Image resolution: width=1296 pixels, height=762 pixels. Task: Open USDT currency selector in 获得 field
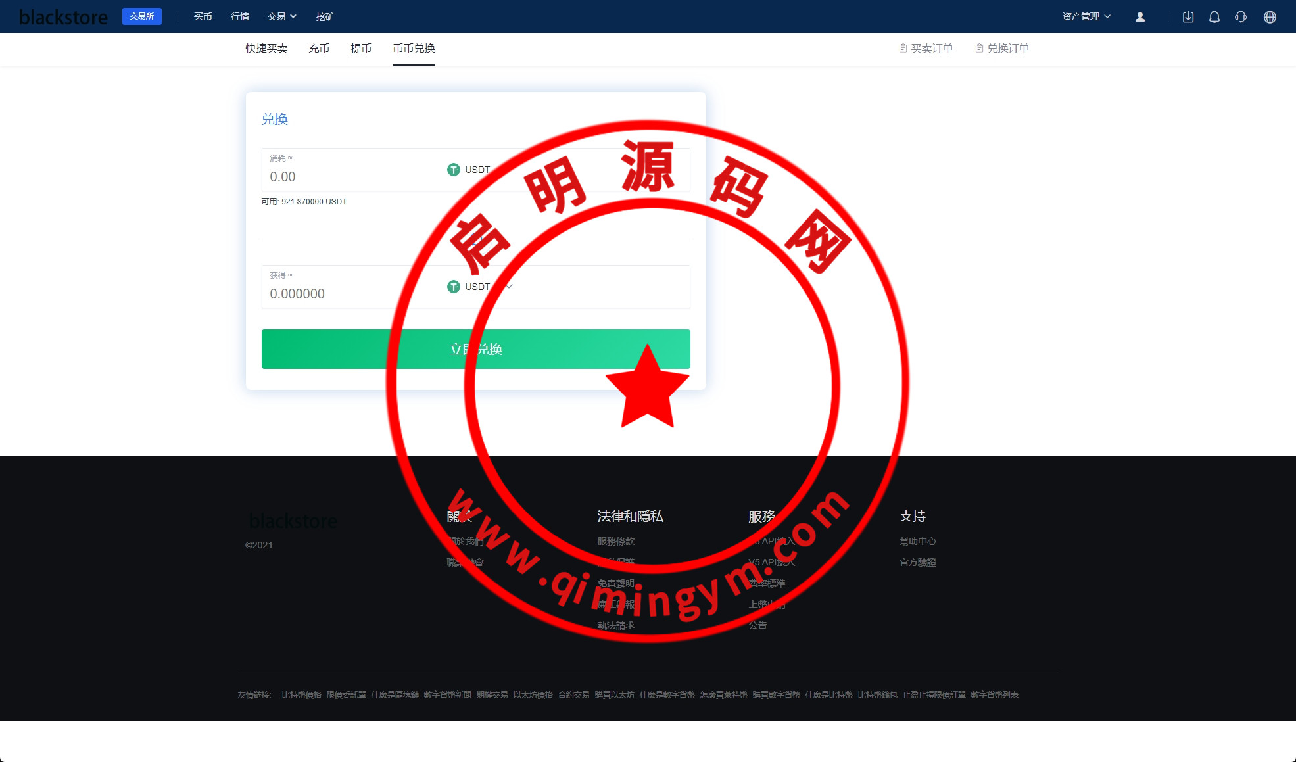point(479,287)
